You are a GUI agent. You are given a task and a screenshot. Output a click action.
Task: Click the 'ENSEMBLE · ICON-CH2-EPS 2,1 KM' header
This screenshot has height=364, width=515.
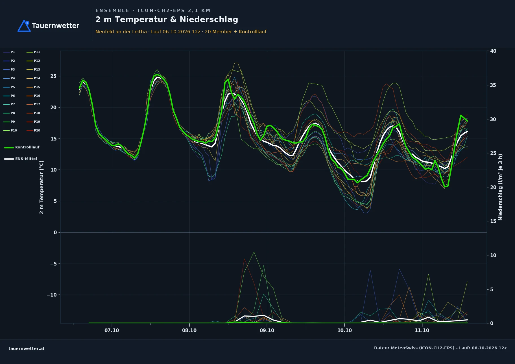[153, 10]
